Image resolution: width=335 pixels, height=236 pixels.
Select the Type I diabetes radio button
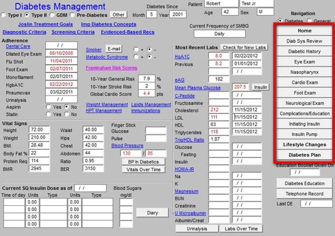click(x=3, y=15)
